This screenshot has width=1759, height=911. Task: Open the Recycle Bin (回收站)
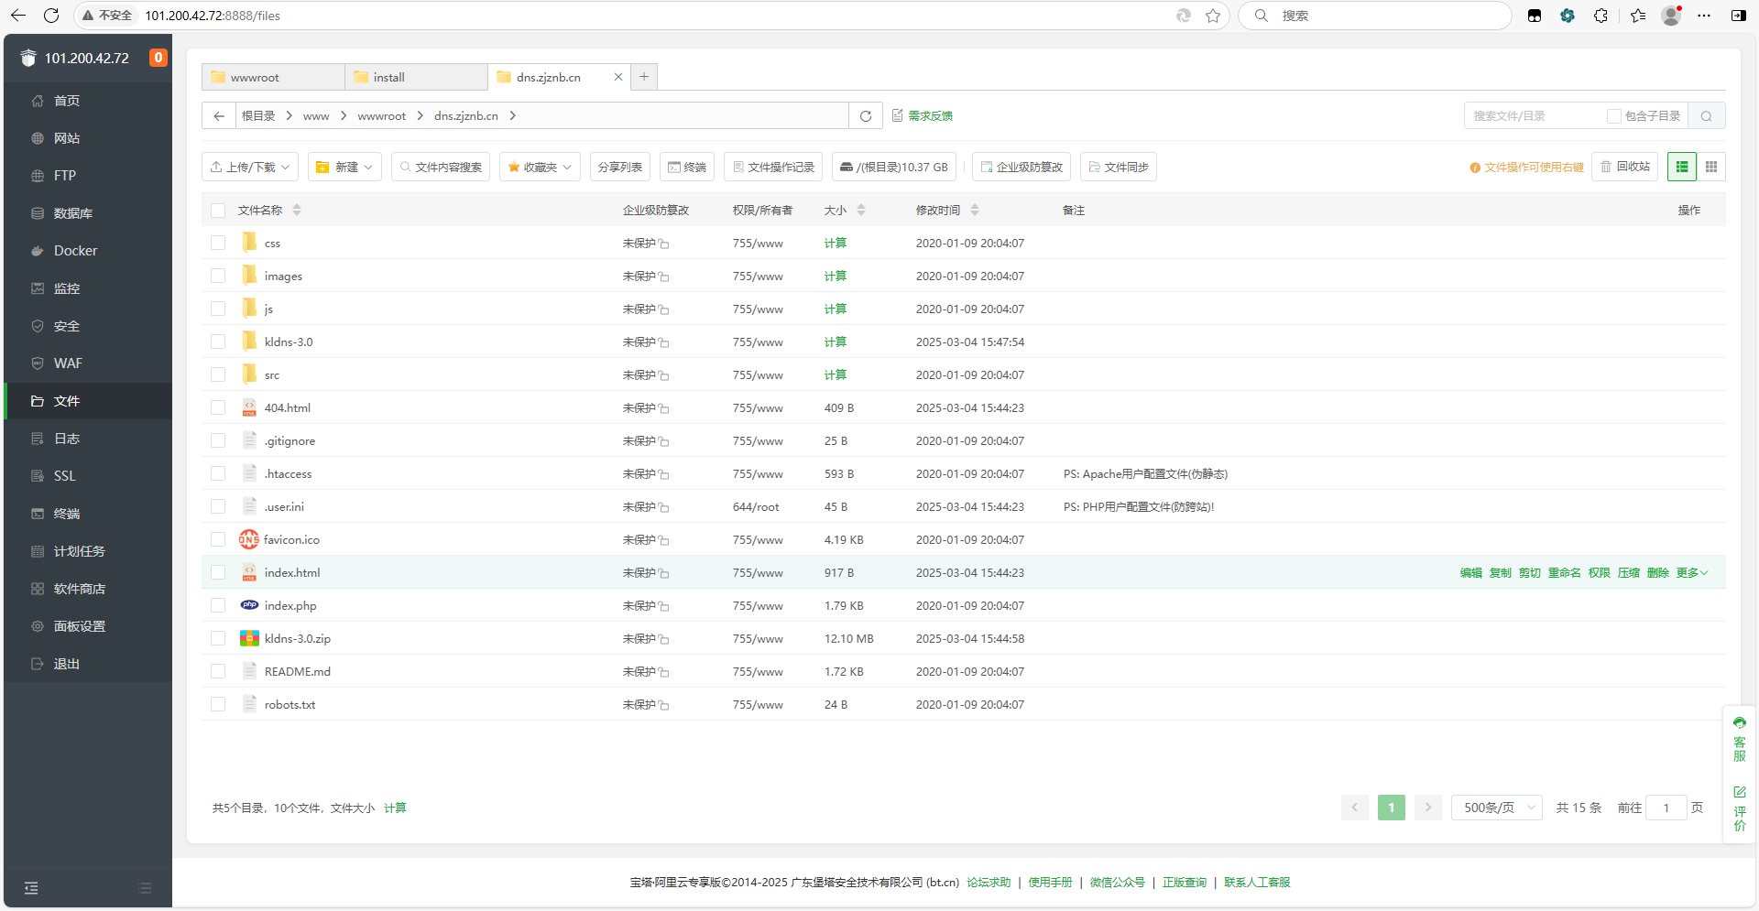pyautogui.click(x=1625, y=167)
